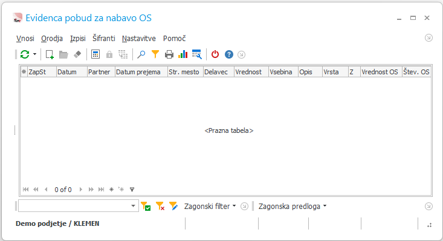Click the padlock icon
The height and width of the screenshot is (241, 443).
point(109,54)
